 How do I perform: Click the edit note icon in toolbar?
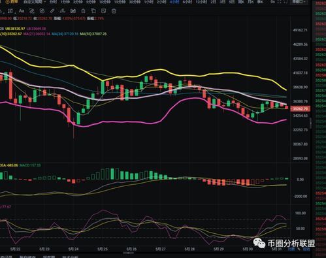coord(104,11)
